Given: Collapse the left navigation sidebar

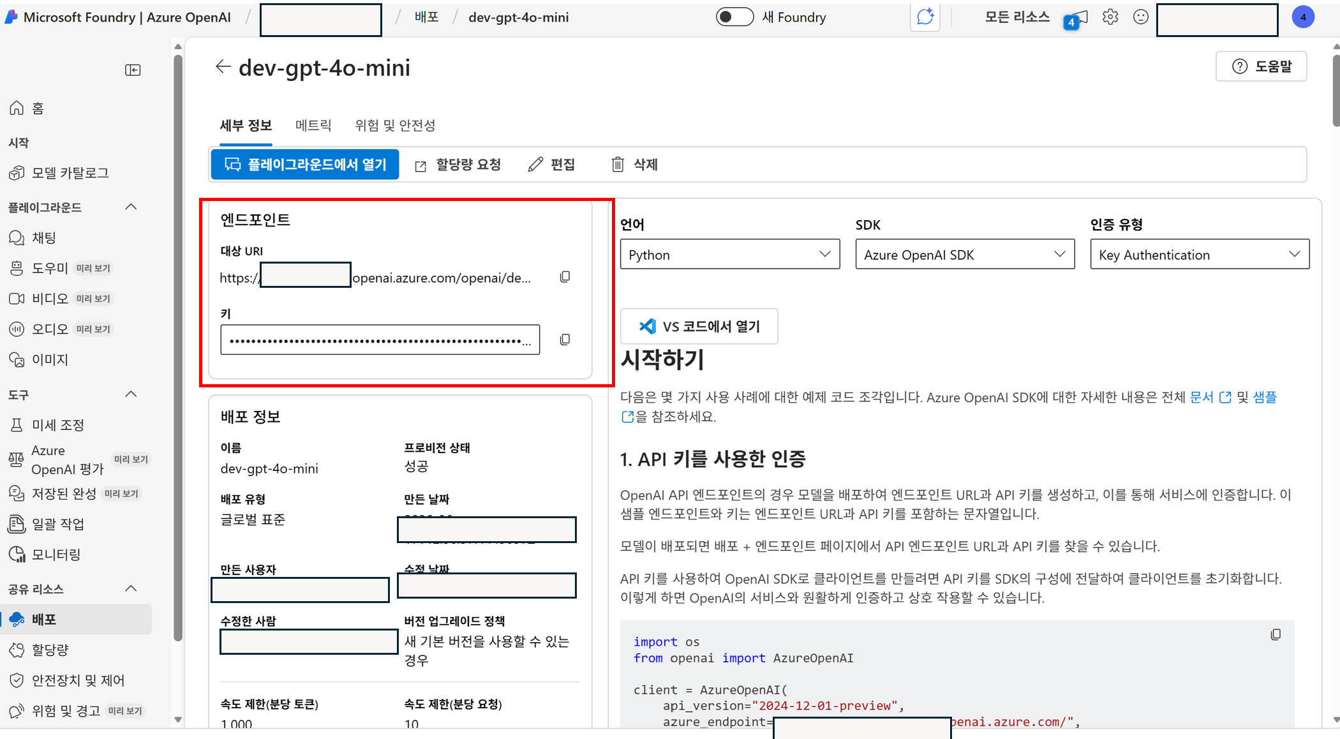Looking at the screenshot, I should 133,70.
